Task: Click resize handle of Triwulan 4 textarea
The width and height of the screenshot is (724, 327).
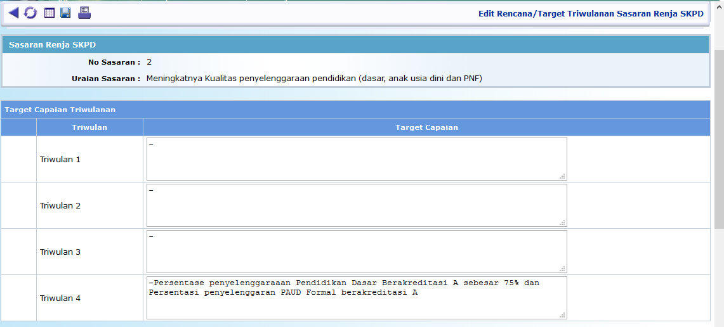Action: pyautogui.click(x=562, y=316)
